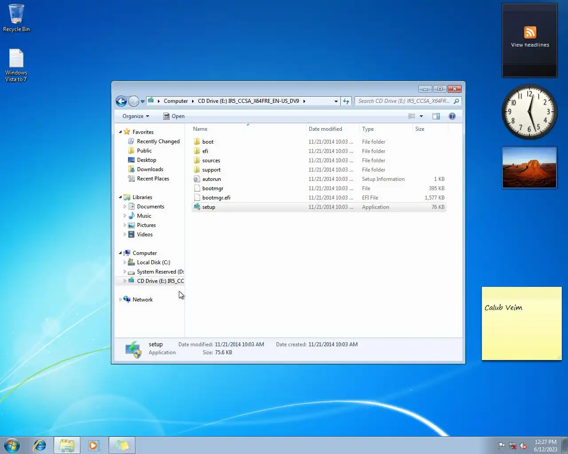Click Windows Explorer taskbar icon
This screenshot has height=454, width=568.
point(67,445)
